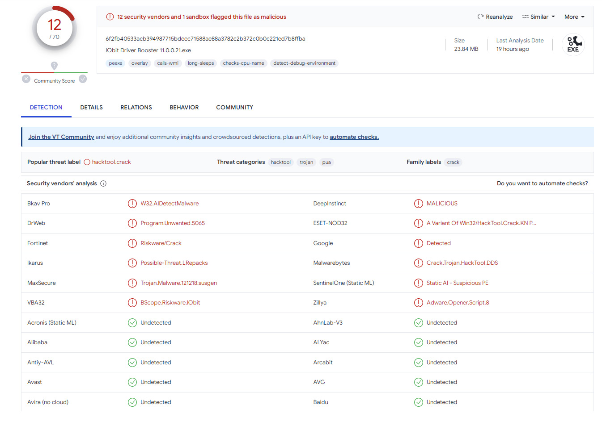Click the Baidu undetected check icon
The width and height of the screenshot is (602, 434).
(x=419, y=402)
